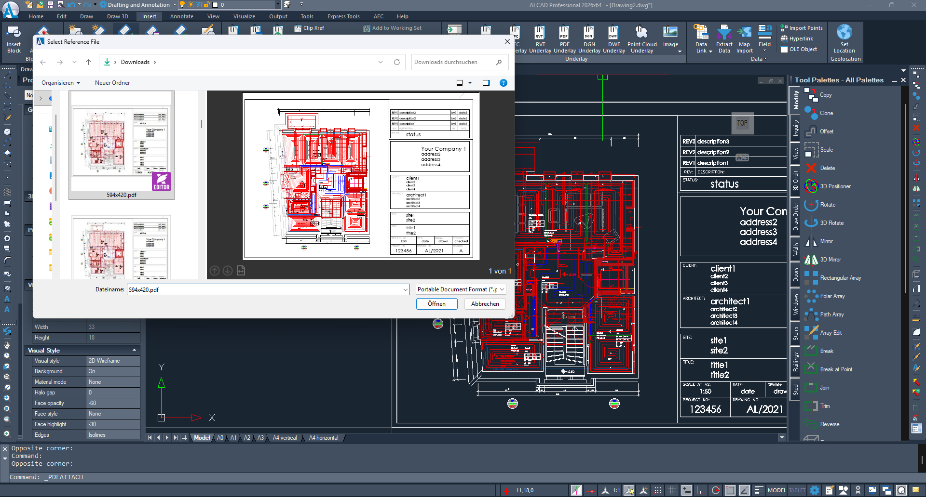Open the Annotate ribbon tab
This screenshot has height=497, width=926.
point(181,16)
